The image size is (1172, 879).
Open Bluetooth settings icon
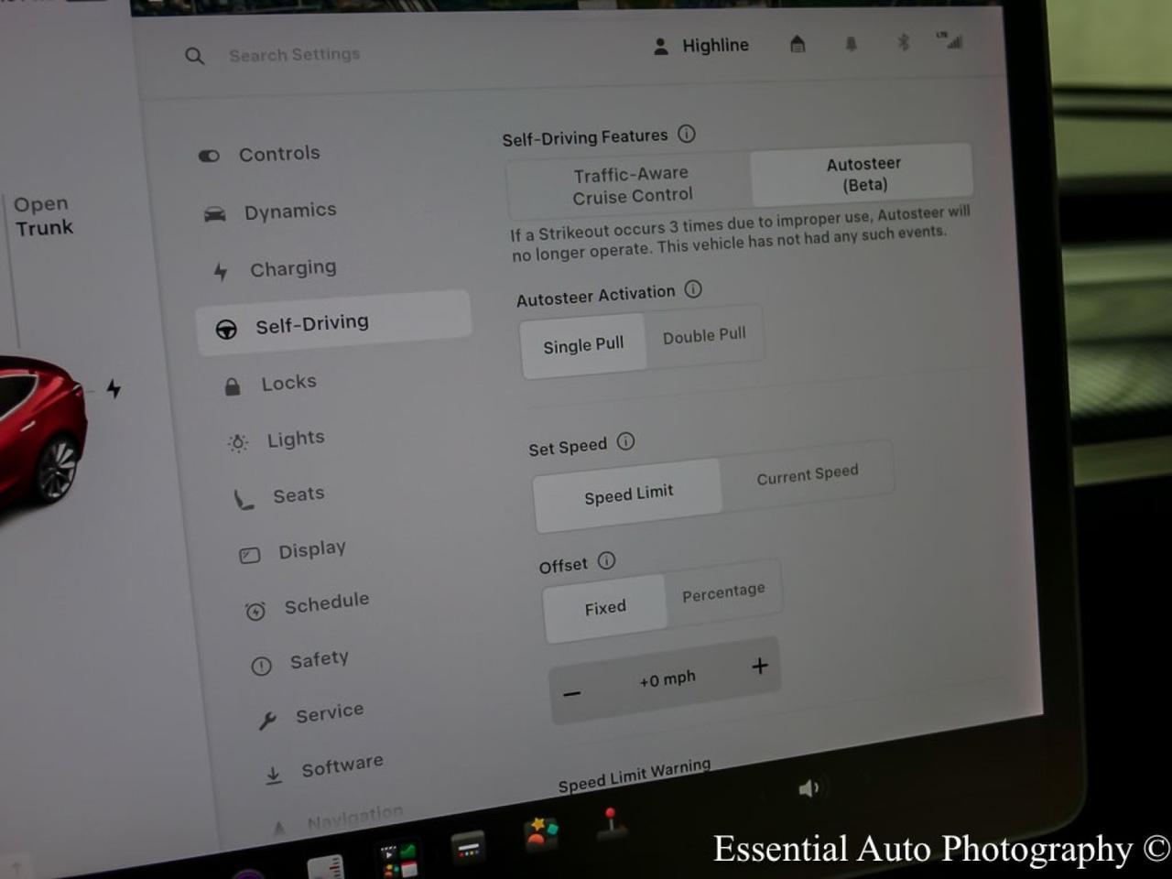coord(903,42)
